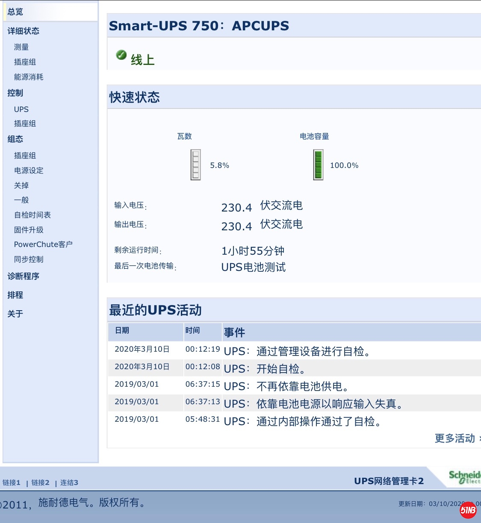Screen dimensions: 481x523
Task: Click the green online status checkmark icon
Action: click(x=121, y=55)
